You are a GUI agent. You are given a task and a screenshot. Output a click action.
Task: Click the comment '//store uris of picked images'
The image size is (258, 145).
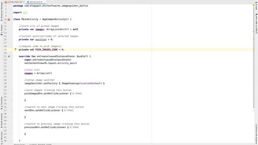39,26
